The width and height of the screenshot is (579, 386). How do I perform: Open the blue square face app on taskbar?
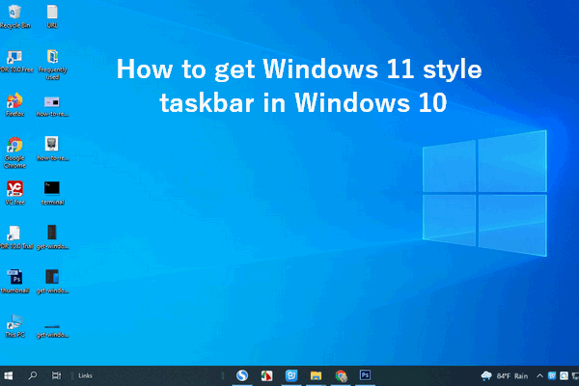point(291,376)
